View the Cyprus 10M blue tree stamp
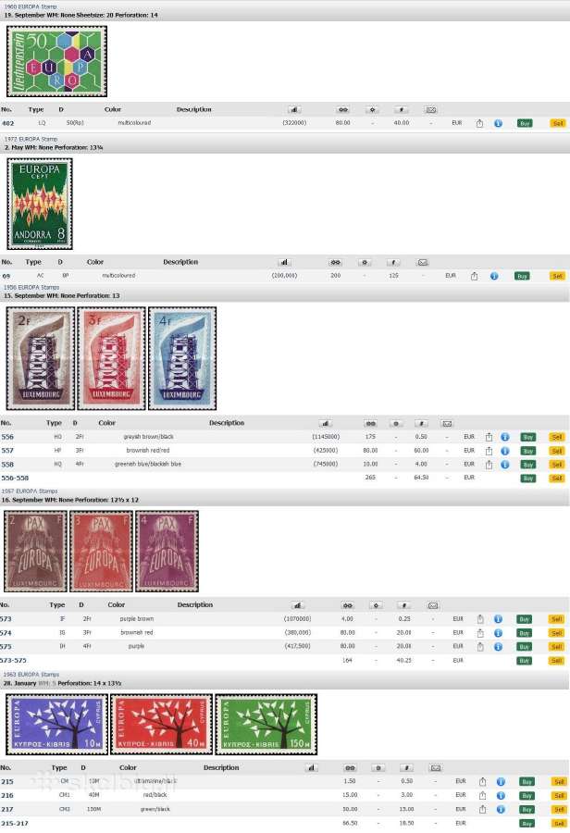The height and width of the screenshot is (833, 570). (56, 724)
